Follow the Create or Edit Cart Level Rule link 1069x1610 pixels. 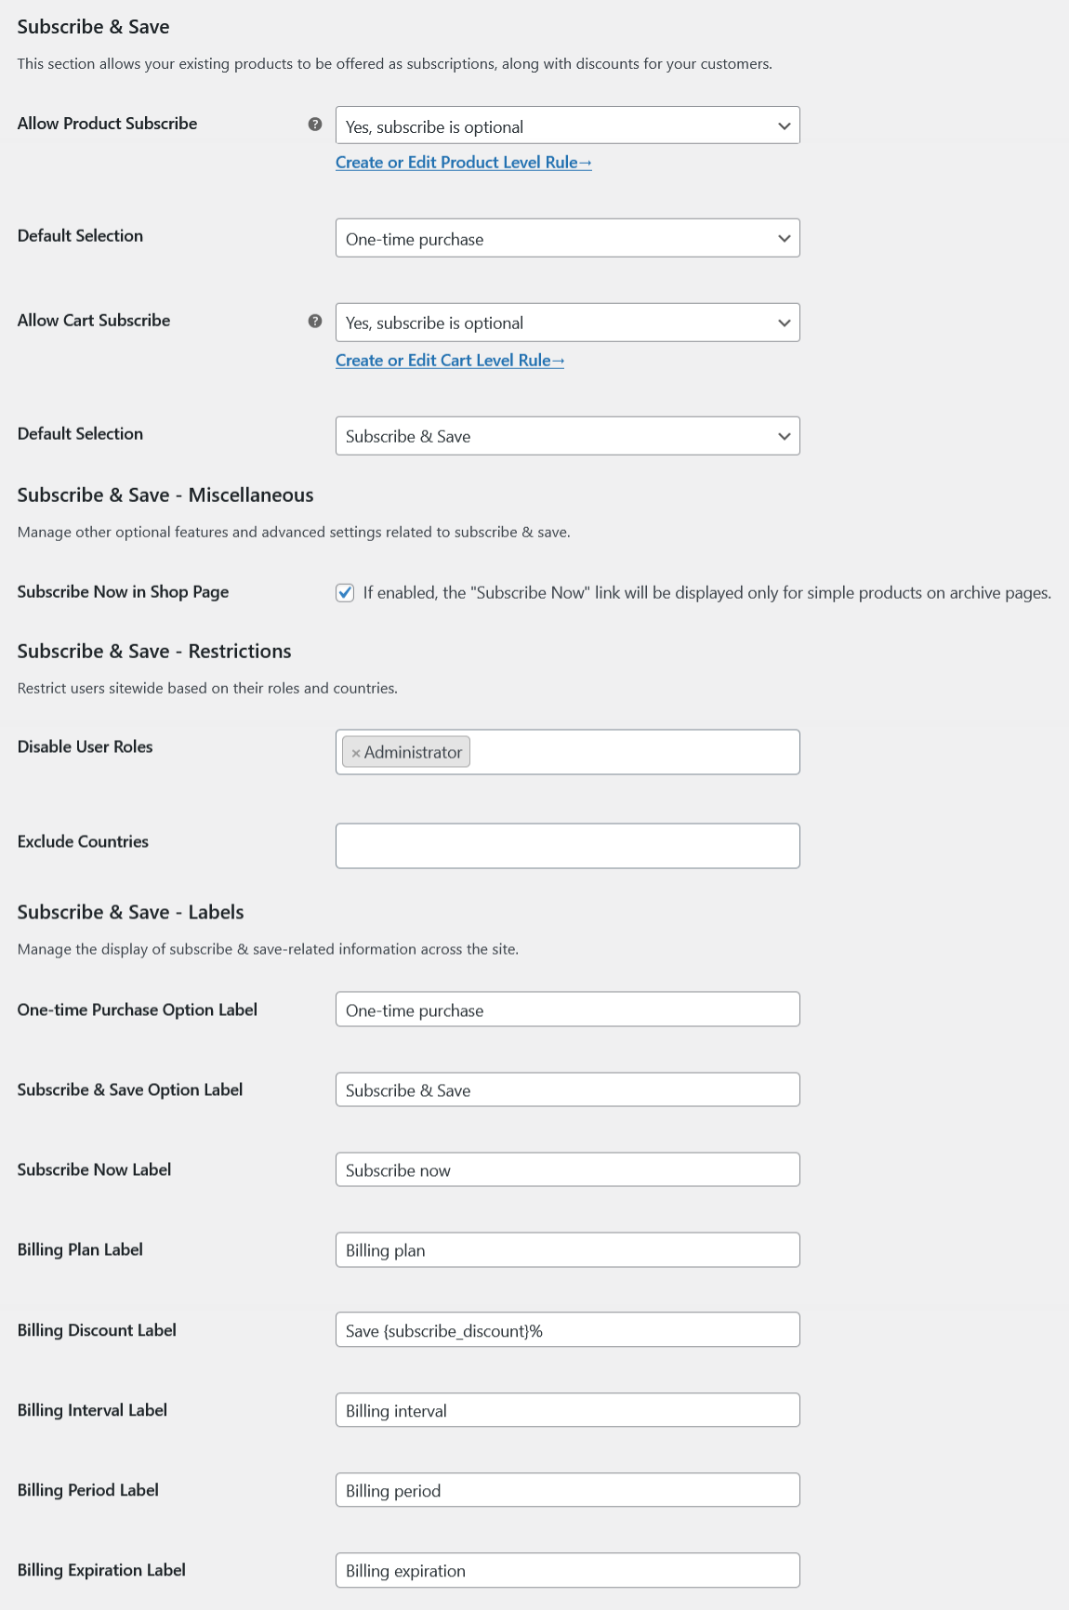[x=451, y=360]
